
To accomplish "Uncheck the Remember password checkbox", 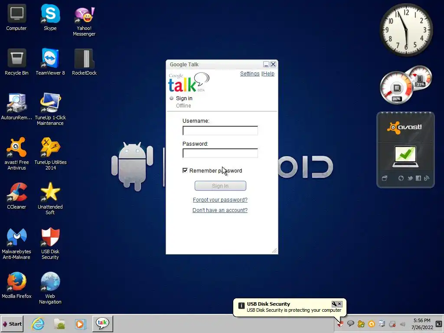I will pyautogui.click(x=185, y=170).
